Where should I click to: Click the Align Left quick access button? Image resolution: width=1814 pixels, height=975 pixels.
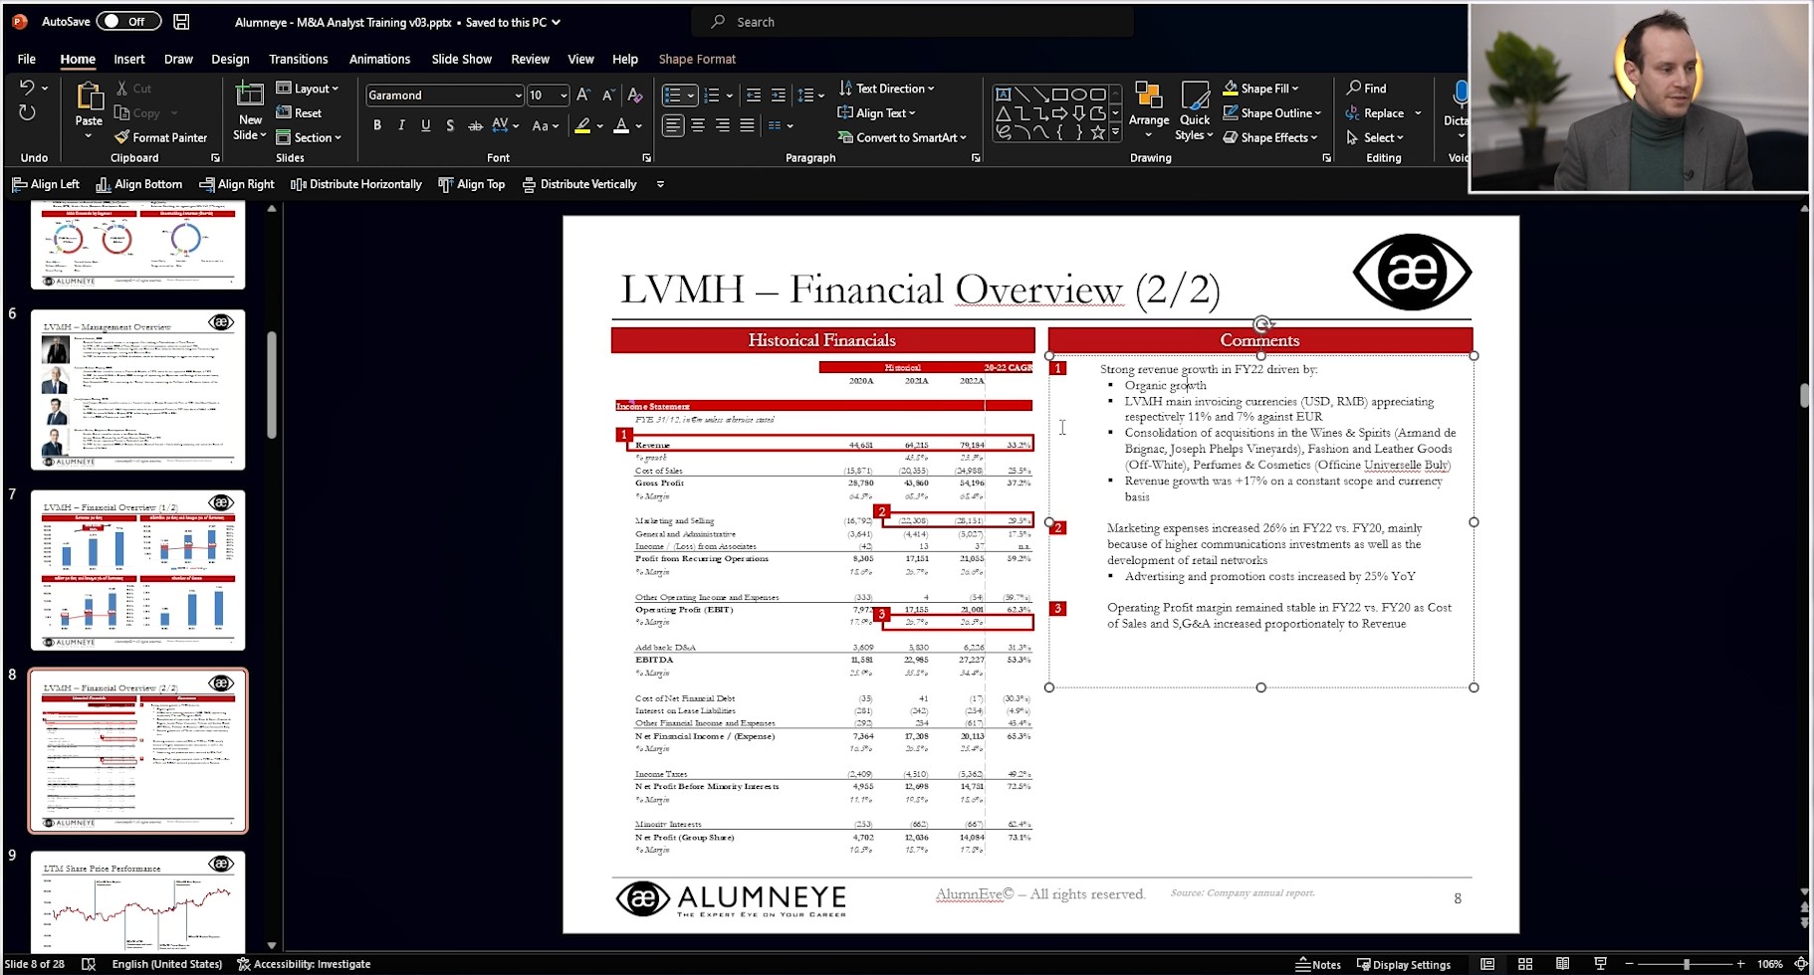45,184
